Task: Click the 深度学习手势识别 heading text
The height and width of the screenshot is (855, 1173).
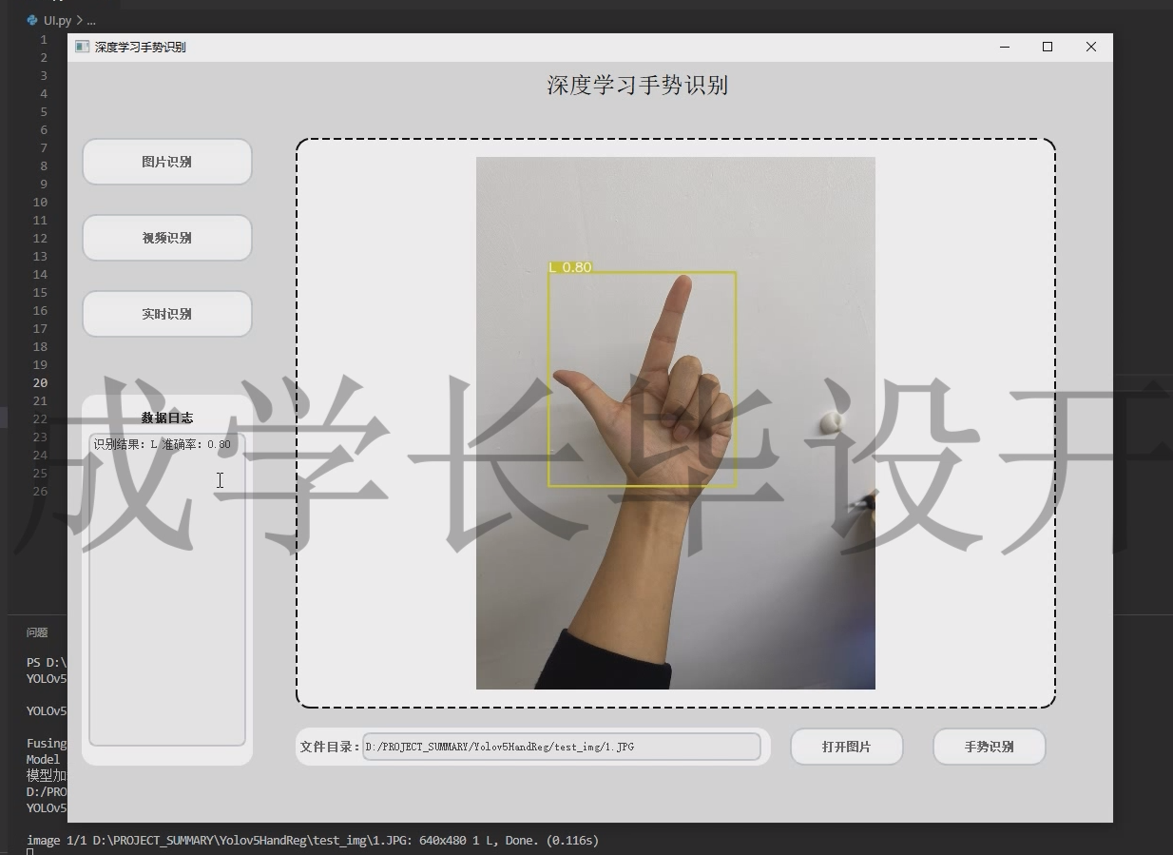Action: 636,86
